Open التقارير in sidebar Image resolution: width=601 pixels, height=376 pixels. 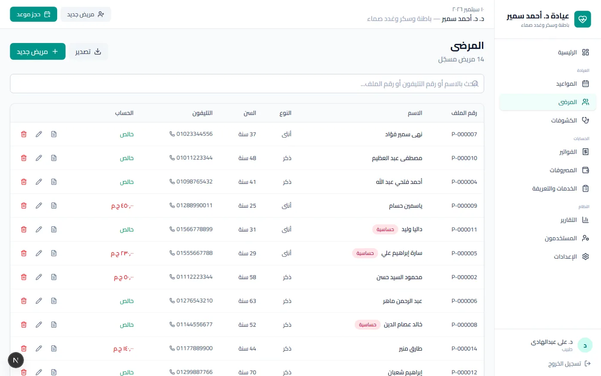548,220
